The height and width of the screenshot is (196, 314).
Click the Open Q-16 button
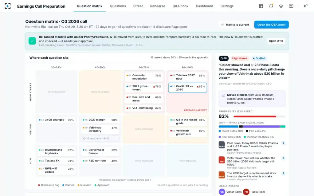pos(276,41)
